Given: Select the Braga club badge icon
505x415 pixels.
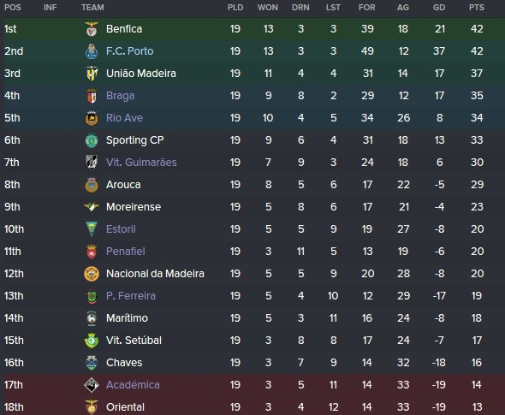Looking at the screenshot, I should click(92, 96).
